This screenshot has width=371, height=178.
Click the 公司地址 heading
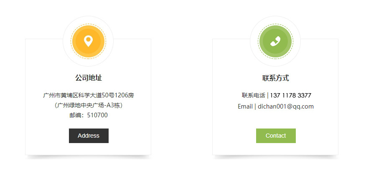(89, 78)
